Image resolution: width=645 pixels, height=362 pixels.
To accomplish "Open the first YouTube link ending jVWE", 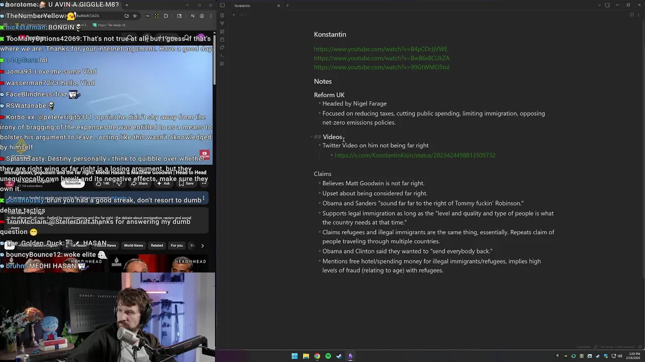I will coord(380,49).
